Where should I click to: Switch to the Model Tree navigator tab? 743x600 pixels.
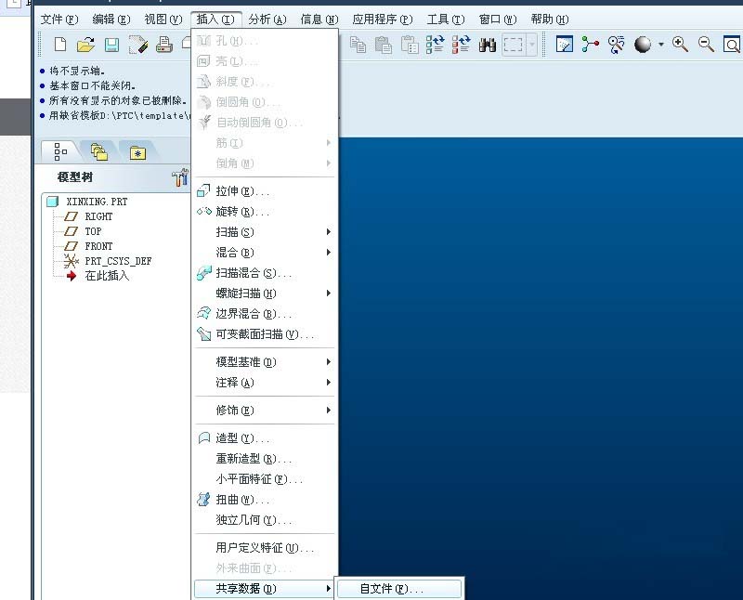(x=60, y=151)
